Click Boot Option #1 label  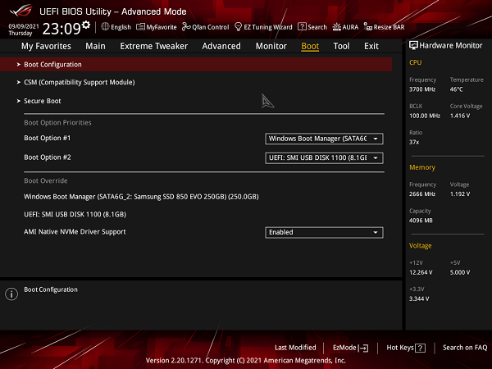(48, 138)
